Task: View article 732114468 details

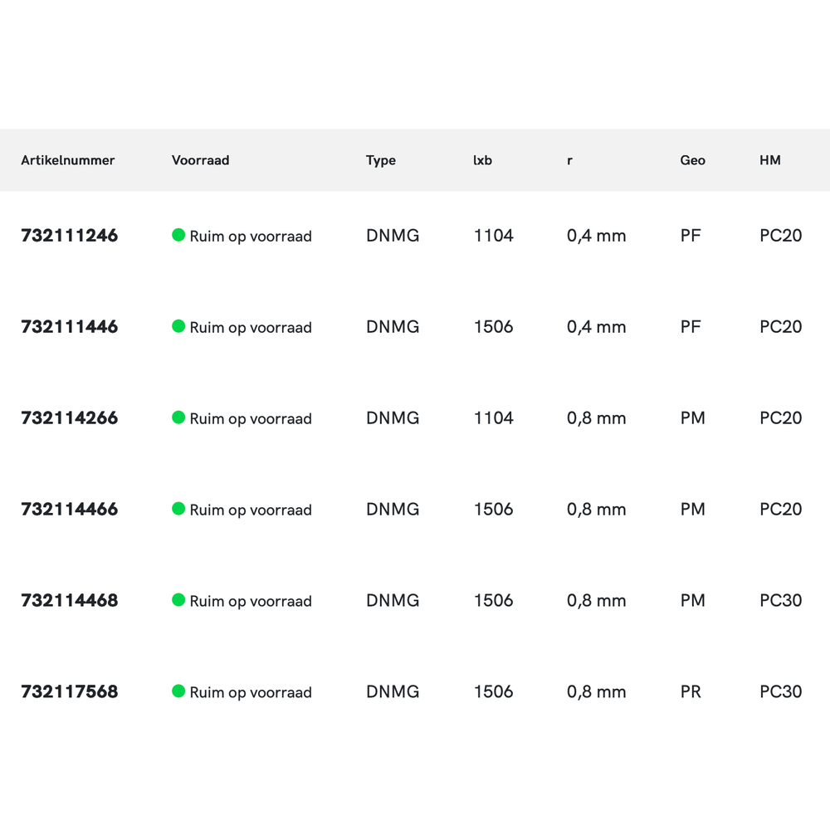Action: tap(70, 601)
